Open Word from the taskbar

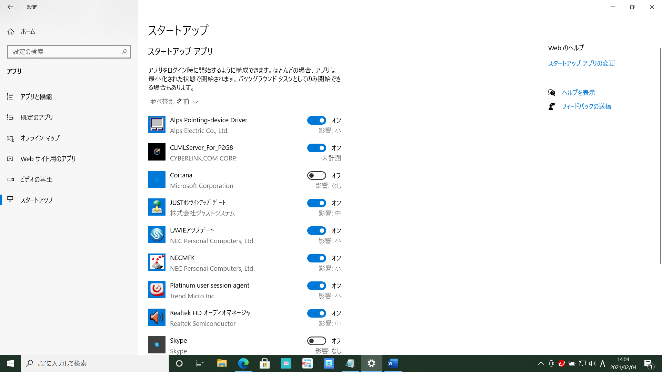[393, 363]
